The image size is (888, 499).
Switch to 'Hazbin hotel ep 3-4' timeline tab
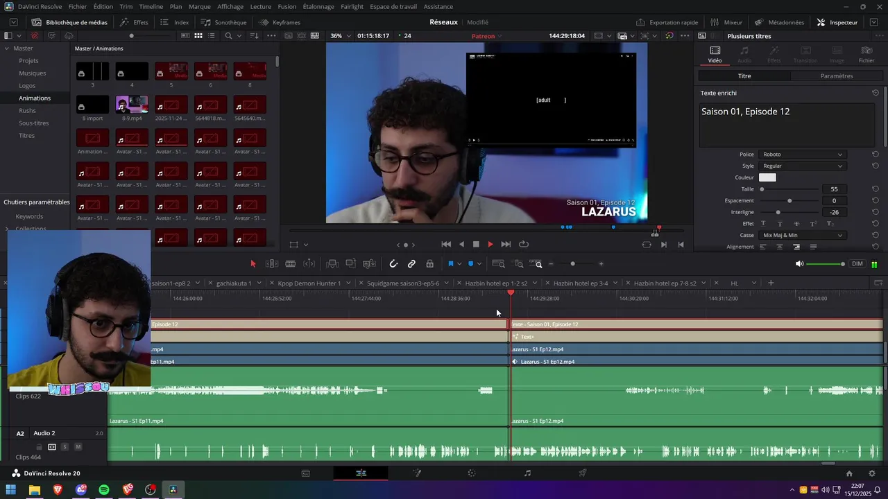(x=581, y=283)
